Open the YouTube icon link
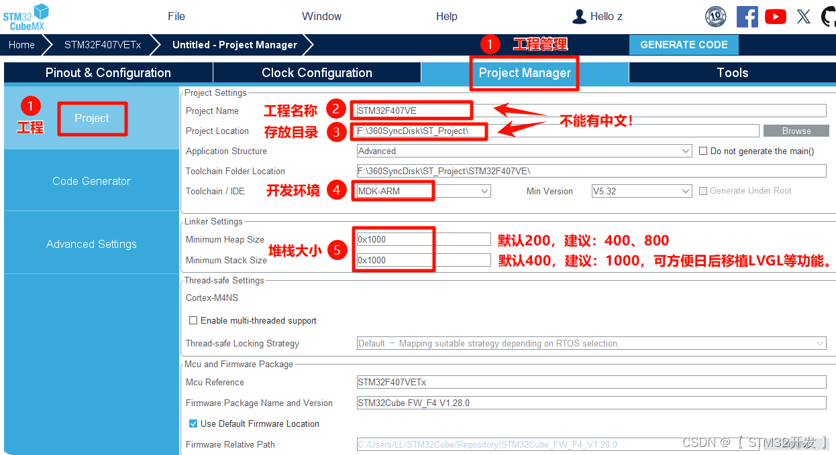Screen dimensions: 836x455 coord(776,17)
